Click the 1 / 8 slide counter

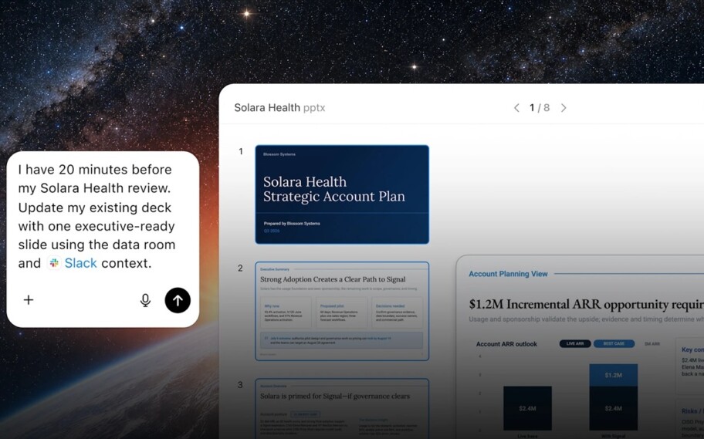coord(540,108)
